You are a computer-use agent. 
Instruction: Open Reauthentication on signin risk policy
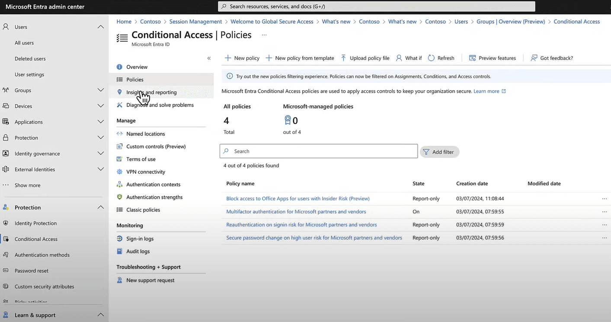pos(301,224)
